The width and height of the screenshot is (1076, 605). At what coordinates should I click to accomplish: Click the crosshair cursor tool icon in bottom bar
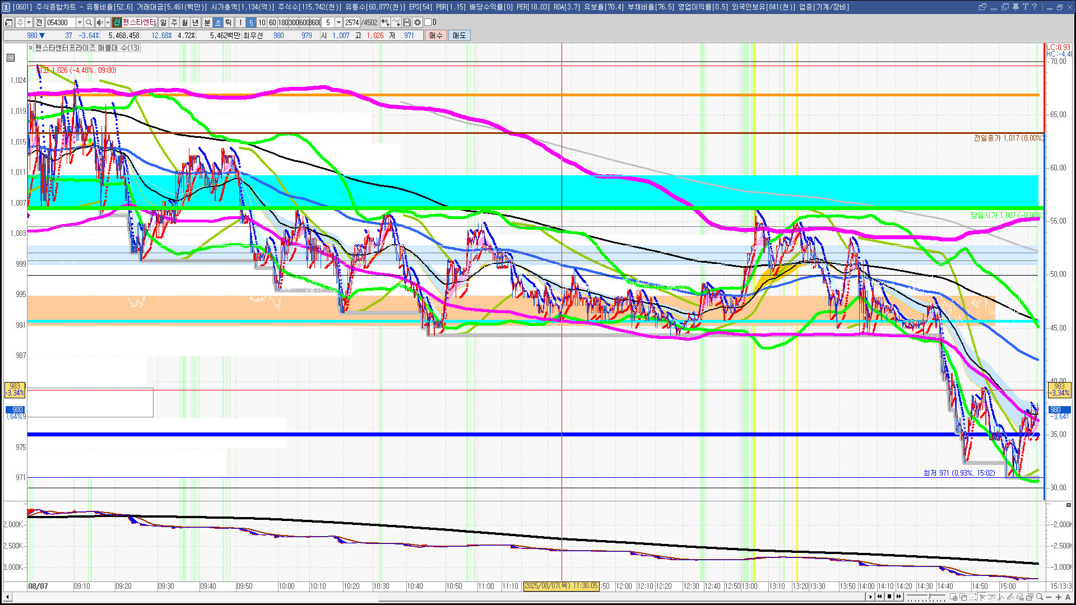(x=983, y=597)
